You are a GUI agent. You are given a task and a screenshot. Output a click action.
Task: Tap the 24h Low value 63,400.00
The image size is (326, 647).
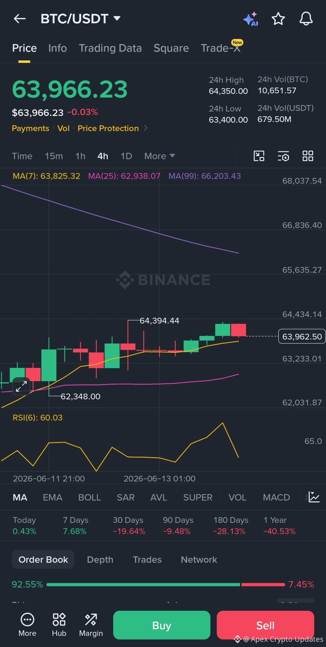pyautogui.click(x=228, y=120)
